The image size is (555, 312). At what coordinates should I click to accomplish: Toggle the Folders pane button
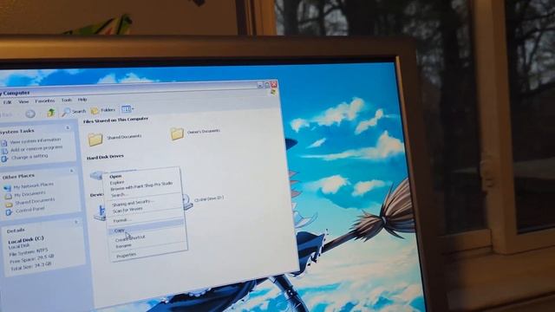point(103,110)
